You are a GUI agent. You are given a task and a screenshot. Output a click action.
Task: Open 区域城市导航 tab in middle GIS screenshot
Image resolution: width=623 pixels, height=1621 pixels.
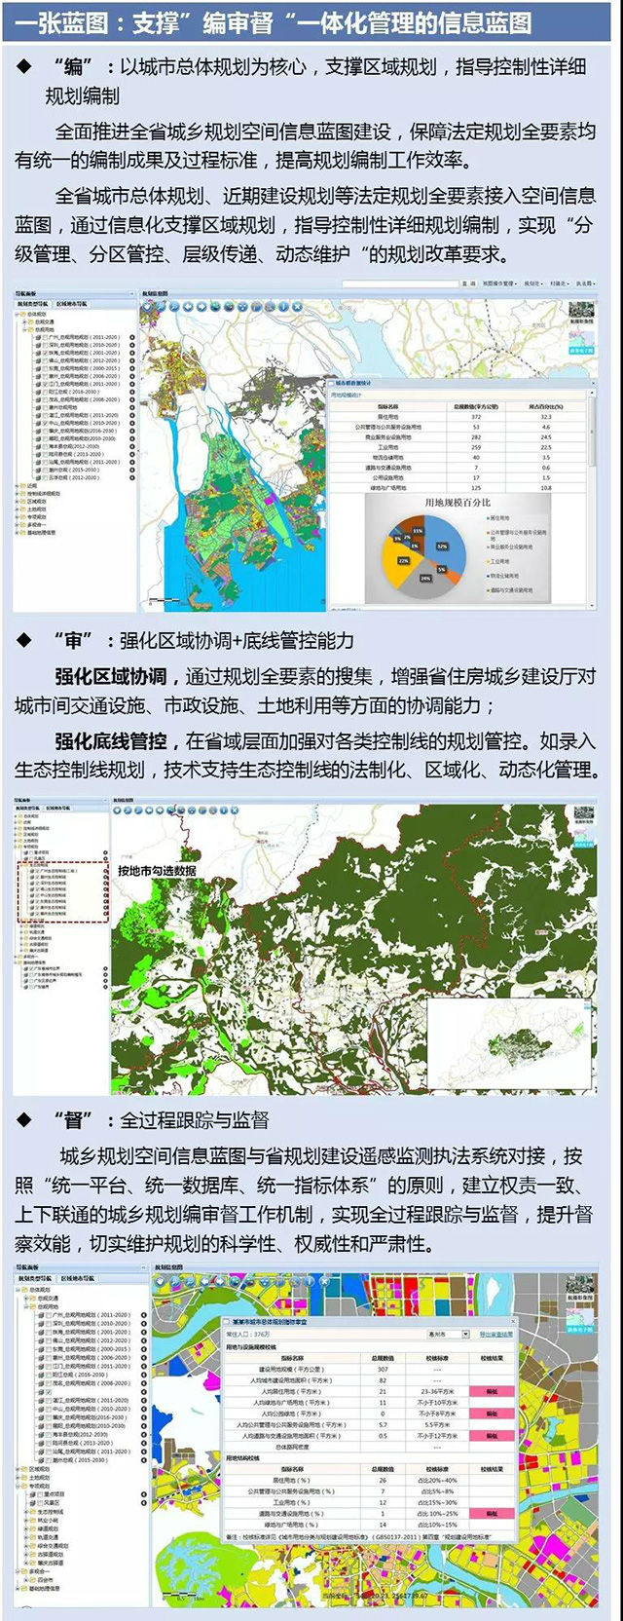coord(58,809)
